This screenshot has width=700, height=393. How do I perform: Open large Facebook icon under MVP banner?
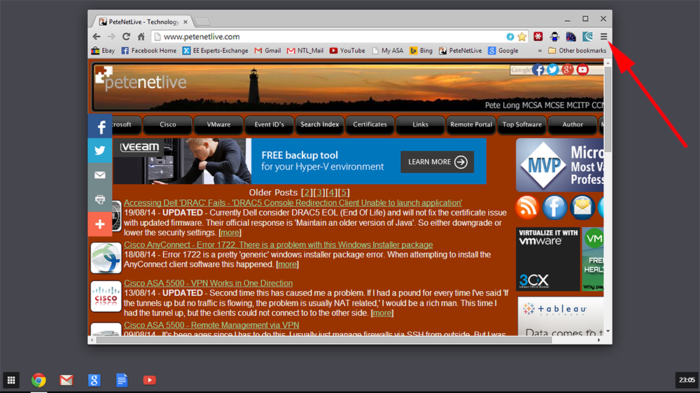[x=554, y=208]
